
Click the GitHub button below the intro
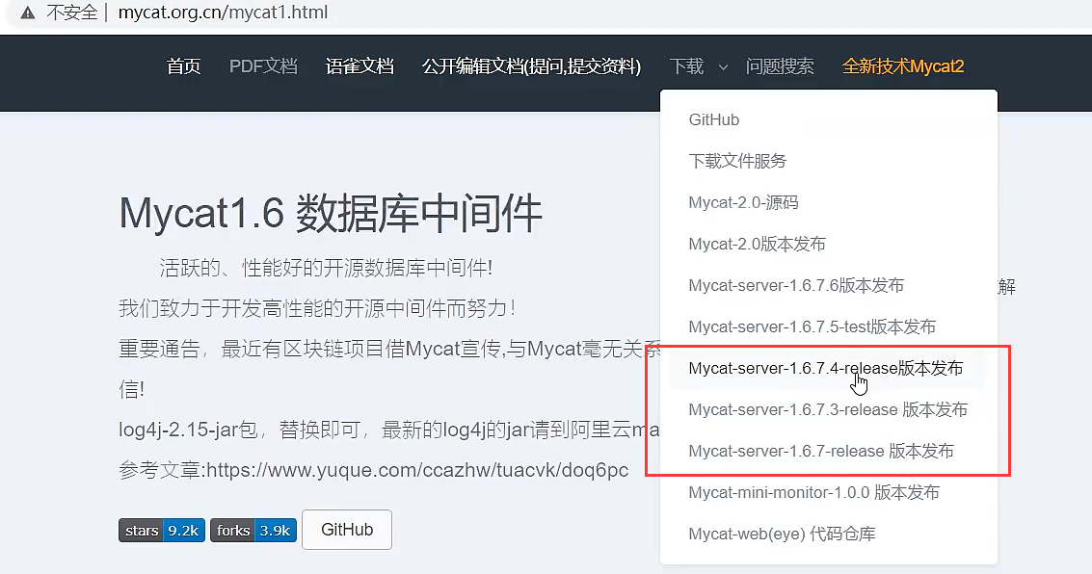point(347,530)
